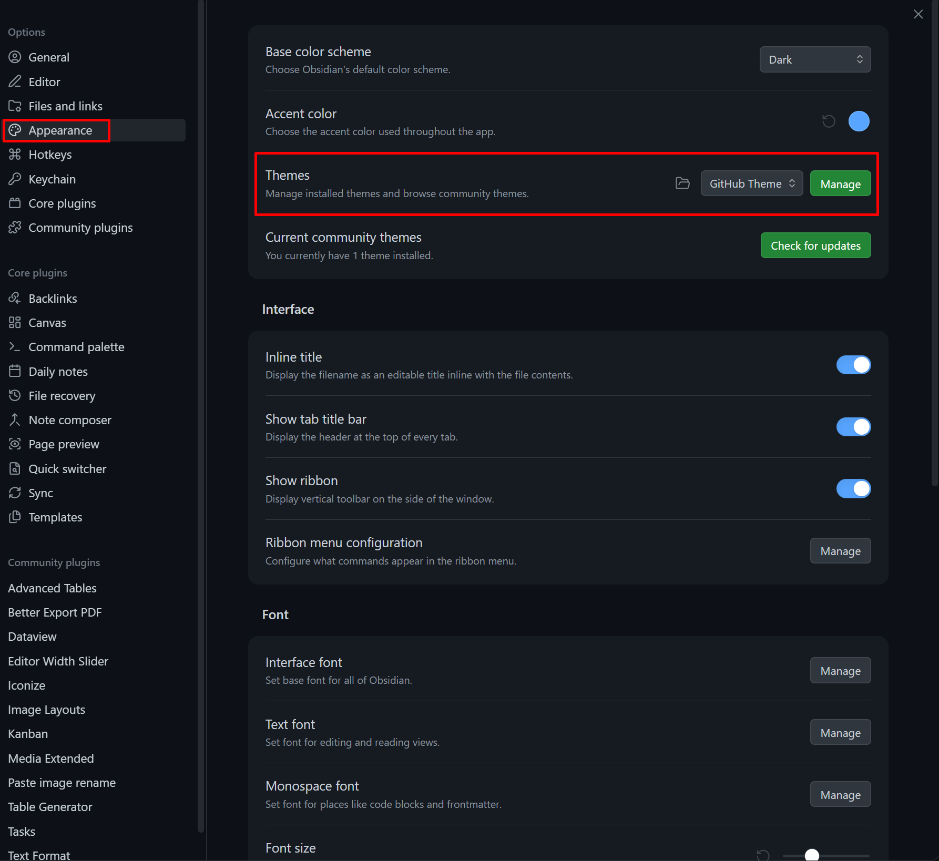Open Base color scheme Dark dropdown
This screenshot has height=861, width=939.
(x=815, y=59)
